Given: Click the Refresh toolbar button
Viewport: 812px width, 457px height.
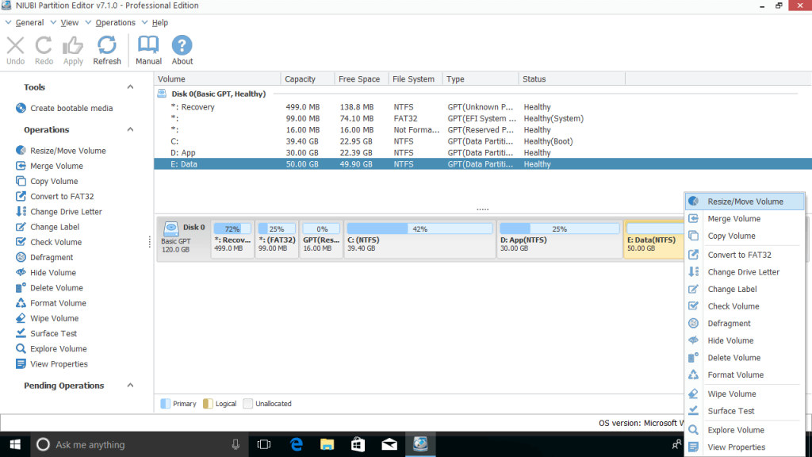Looking at the screenshot, I should coord(106,48).
